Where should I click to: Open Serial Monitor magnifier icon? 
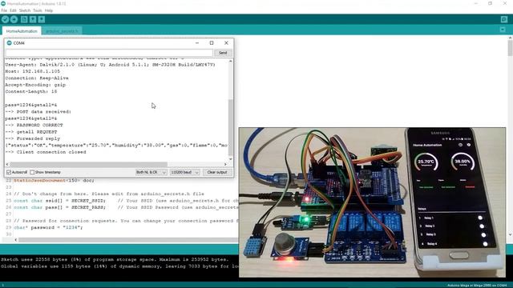(x=504, y=19)
